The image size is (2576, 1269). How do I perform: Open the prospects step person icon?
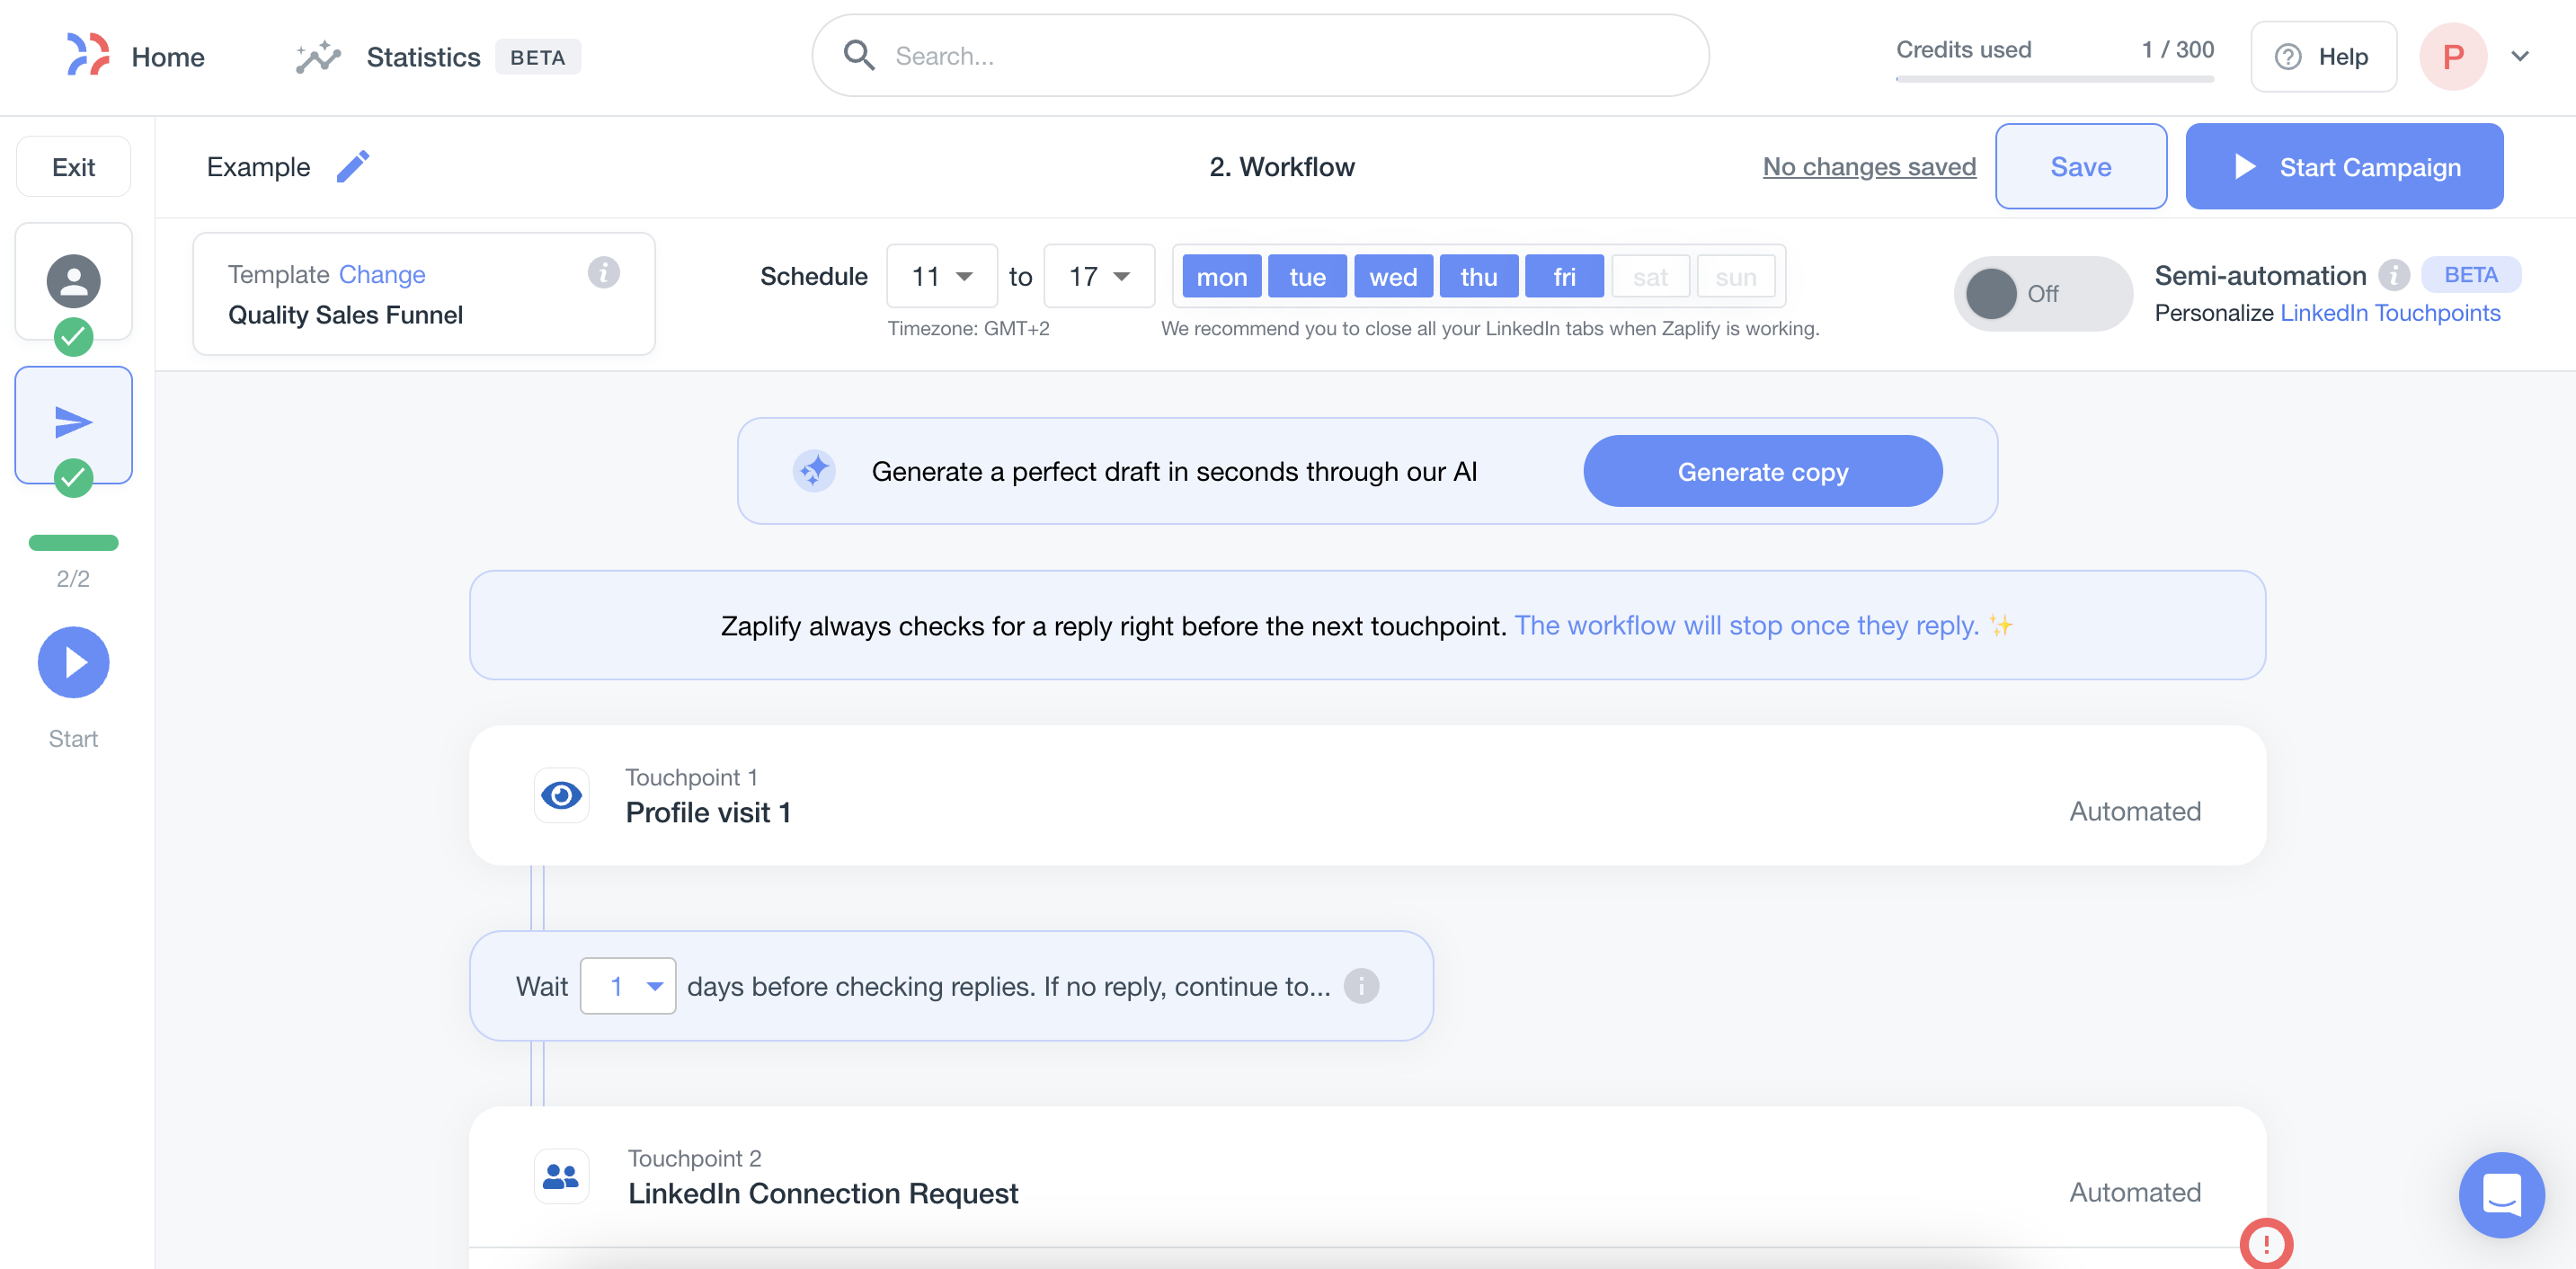click(74, 281)
